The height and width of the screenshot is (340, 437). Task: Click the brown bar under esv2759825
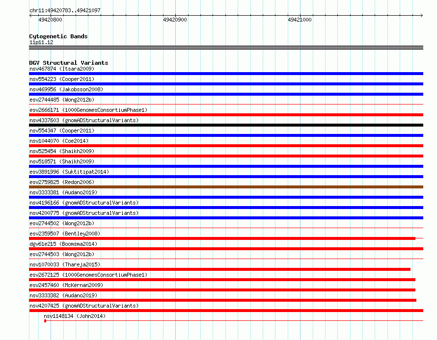tap(226, 187)
